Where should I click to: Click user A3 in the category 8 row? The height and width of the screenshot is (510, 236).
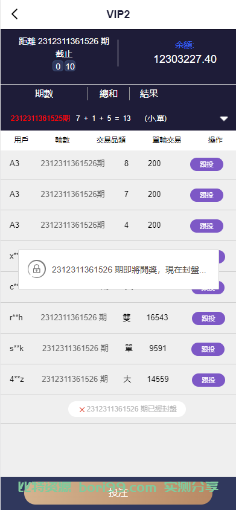tap(14, 163)
